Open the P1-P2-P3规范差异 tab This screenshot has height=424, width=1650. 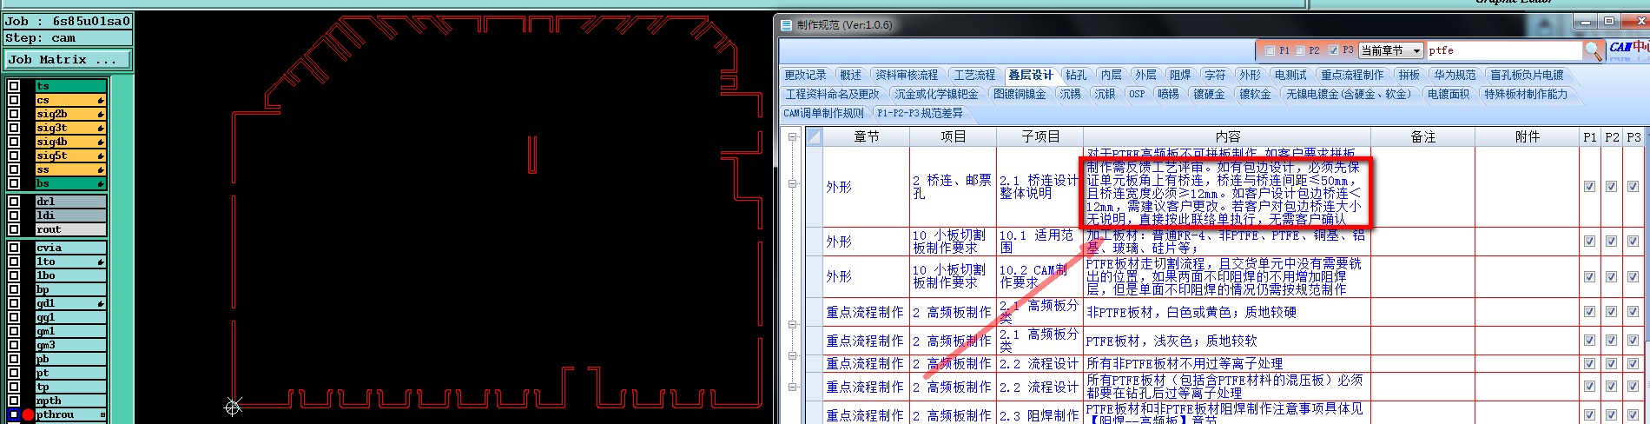[x=919, y=114]
